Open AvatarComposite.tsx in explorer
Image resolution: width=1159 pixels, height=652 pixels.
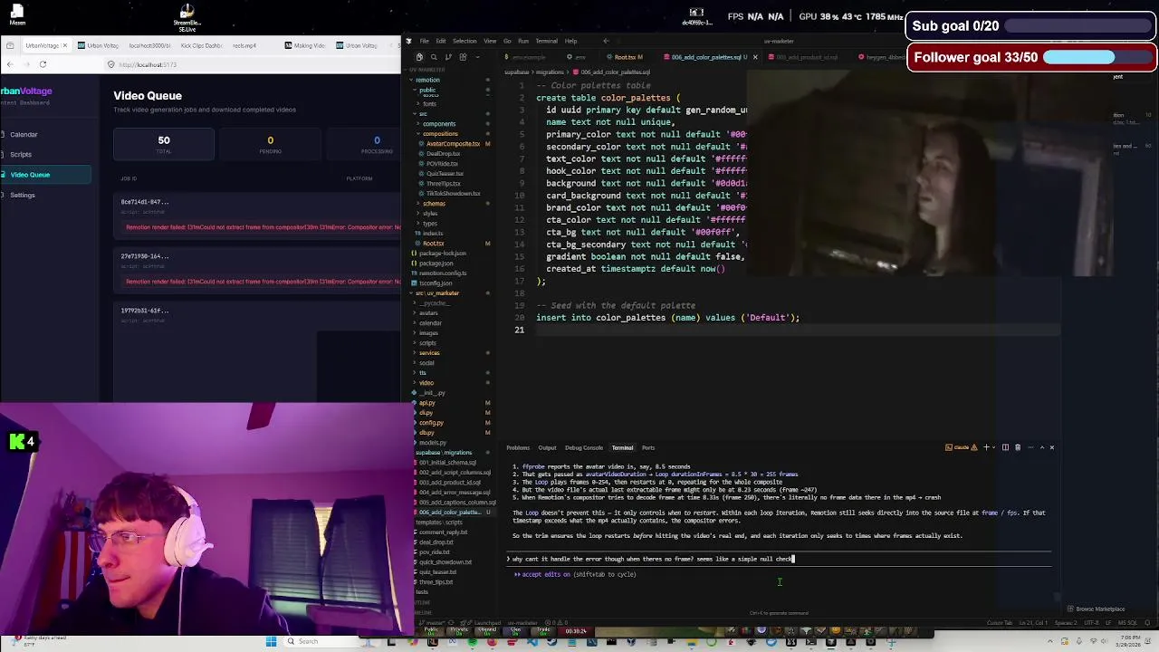pos(453,144)
